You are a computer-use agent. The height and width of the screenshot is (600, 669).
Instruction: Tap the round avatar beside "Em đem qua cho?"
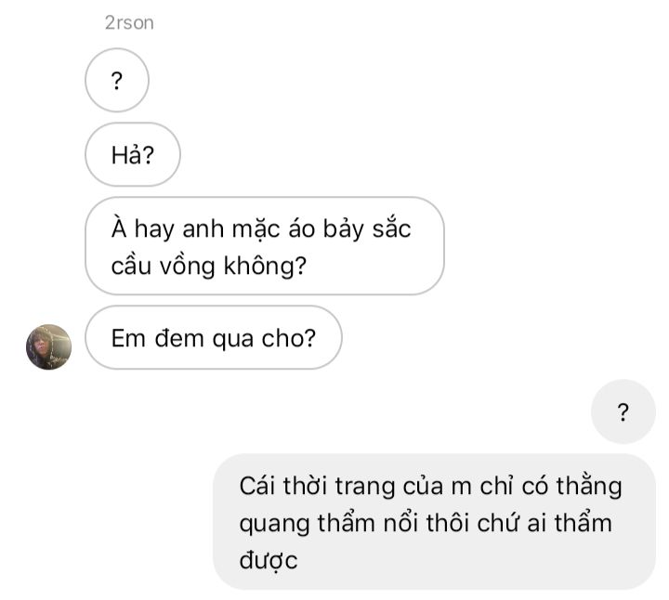[x=48, y=346]
